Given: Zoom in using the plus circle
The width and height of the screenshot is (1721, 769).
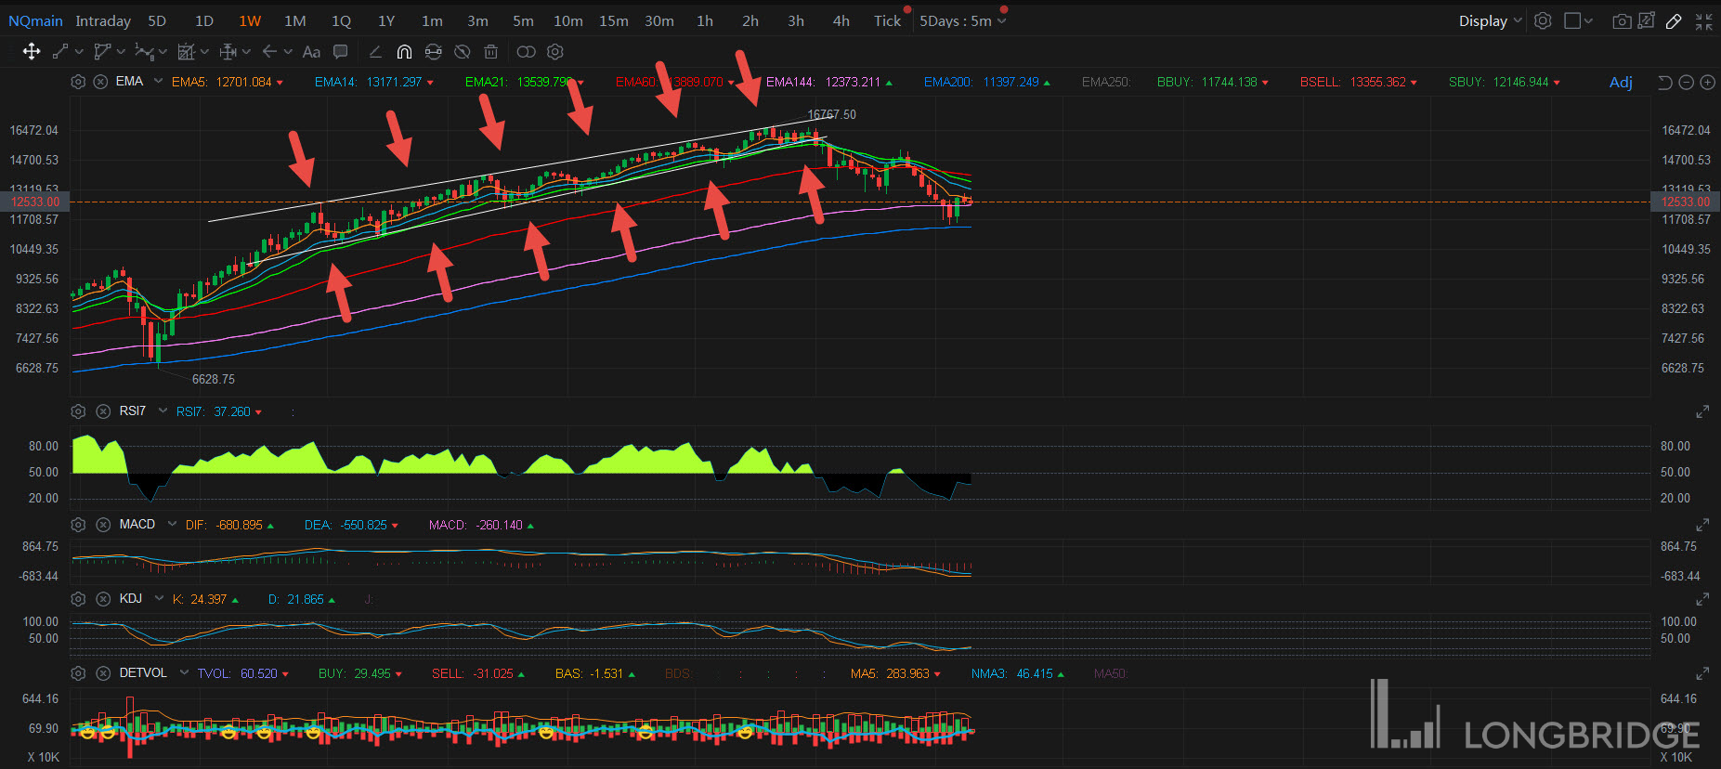Looking at the screenshot, I should pos(1707,83).
